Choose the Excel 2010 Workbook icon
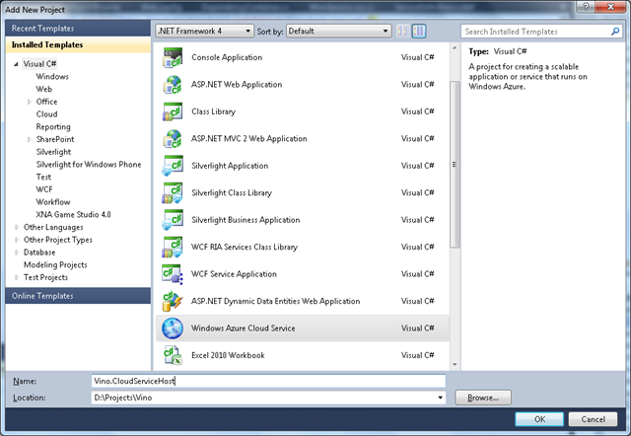The width and height of the screenshot is (631, 436). tap(173, 355)
